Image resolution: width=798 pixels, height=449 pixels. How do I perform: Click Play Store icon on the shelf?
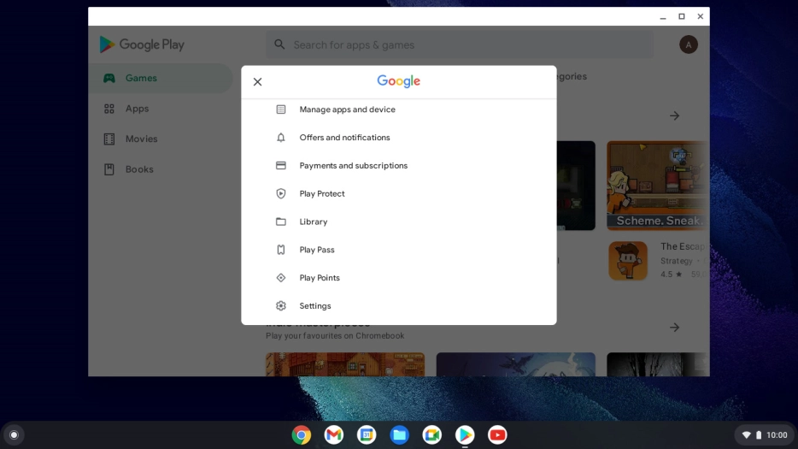pyautogui.click(x=465, y=435)
